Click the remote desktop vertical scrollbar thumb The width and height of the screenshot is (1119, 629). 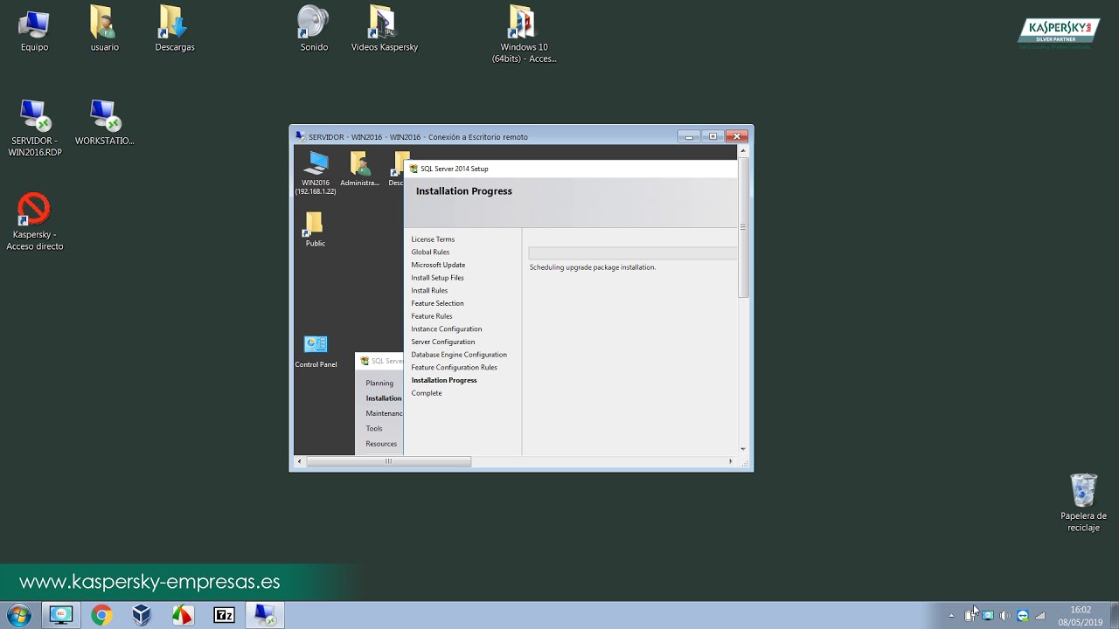coord(743,227)
